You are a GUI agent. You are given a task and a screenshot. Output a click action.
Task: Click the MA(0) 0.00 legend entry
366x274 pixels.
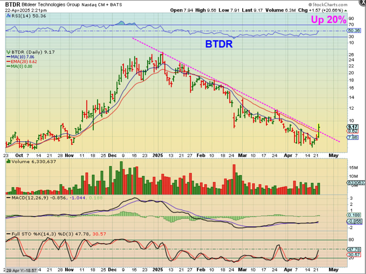click(22, 66)
